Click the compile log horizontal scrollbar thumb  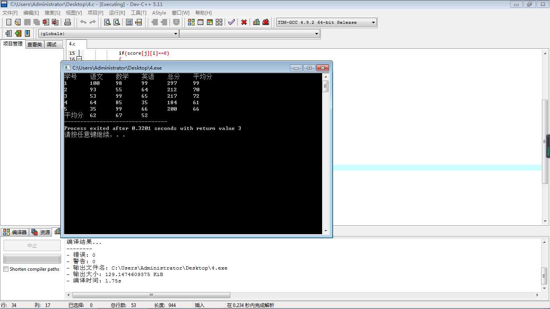[x=151, y=295]
